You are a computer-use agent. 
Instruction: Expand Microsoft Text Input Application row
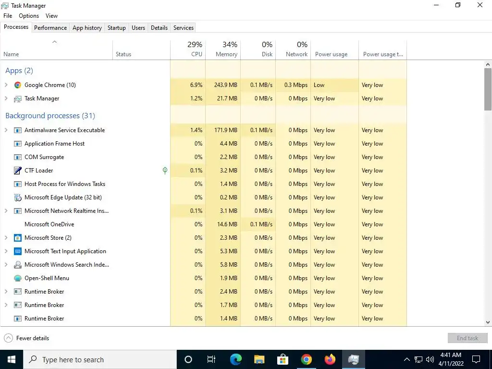click(6, 251)
